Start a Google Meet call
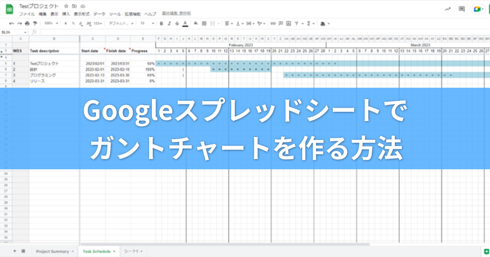 [x=478, y=9]
